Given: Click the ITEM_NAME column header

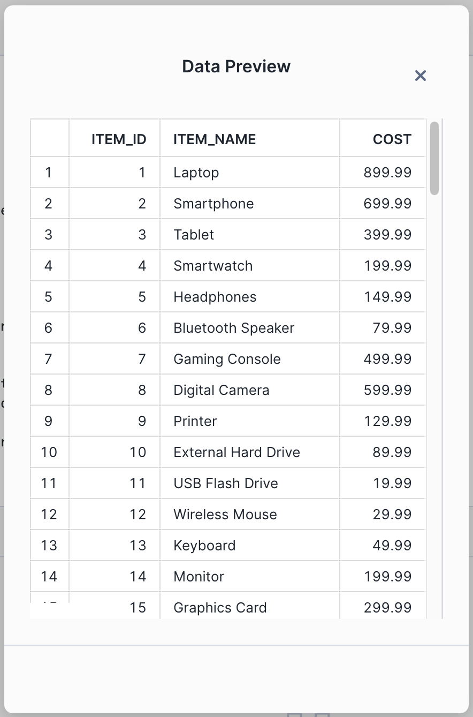Looking at the screenshot, I should point(215,139).
